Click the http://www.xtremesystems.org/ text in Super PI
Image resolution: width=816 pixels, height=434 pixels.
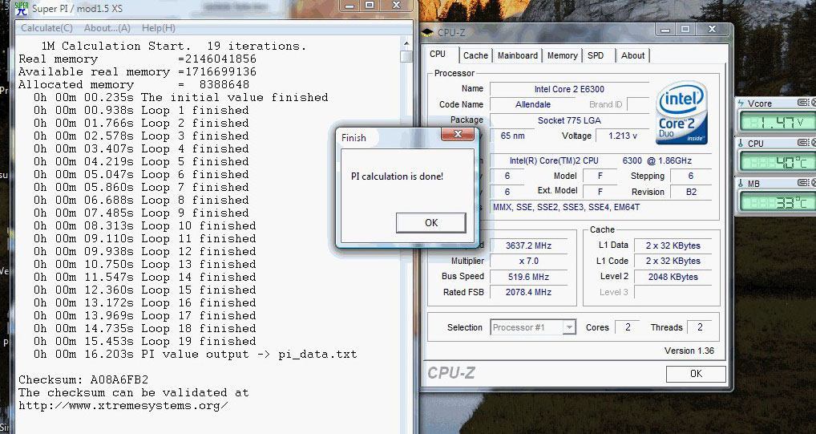click(123, 405)
